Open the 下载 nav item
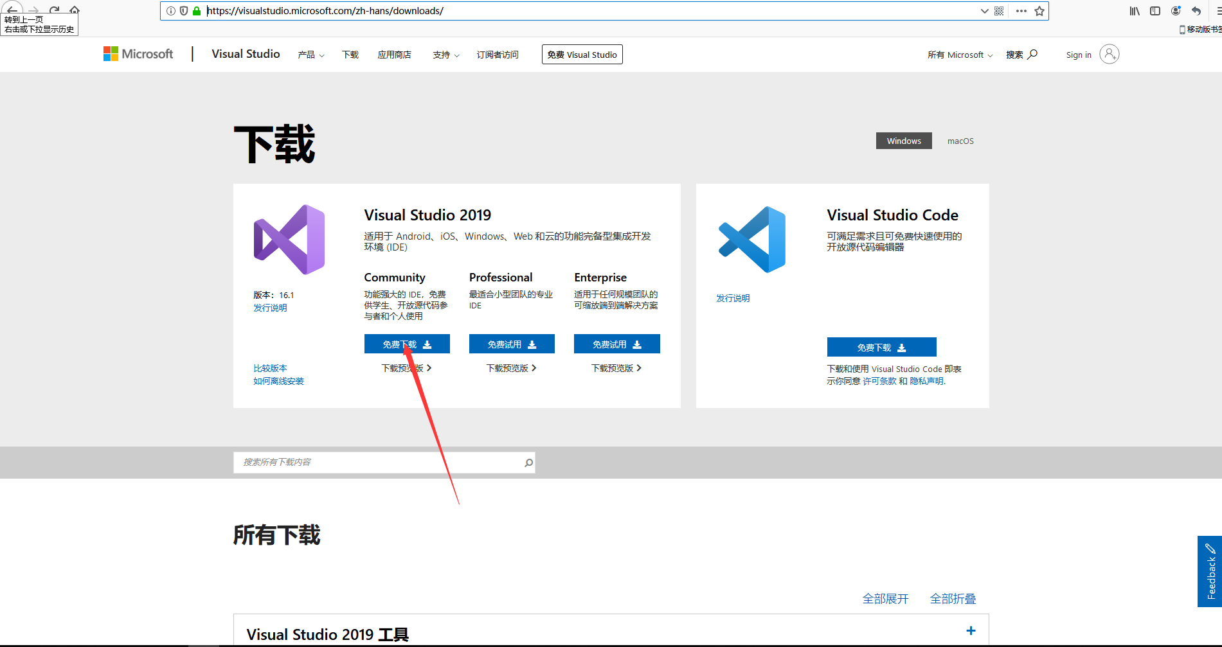Screen dimensions: 1222x647 pos(350,55)
